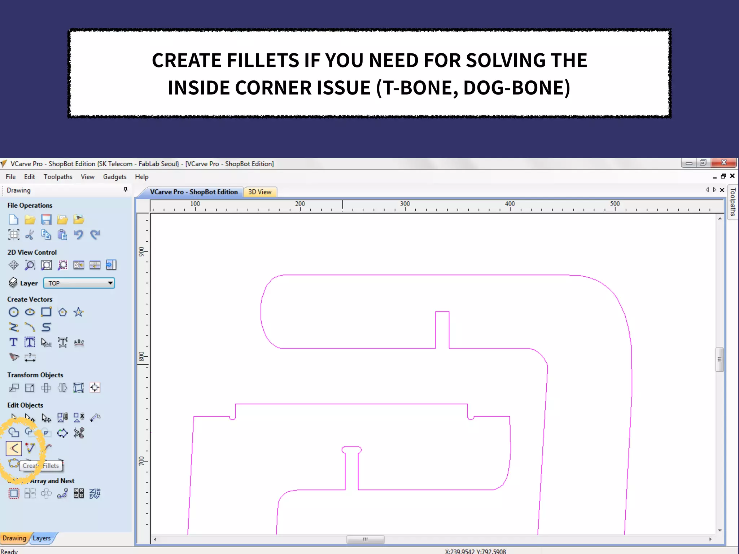The height and width of the screenshot is (554, 739).
Task: Open the Layer TOP dropdown
Action: [x=79, y=283]
